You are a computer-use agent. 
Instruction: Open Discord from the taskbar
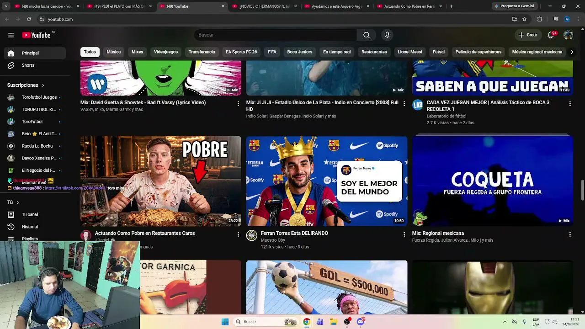coord(361,322)
